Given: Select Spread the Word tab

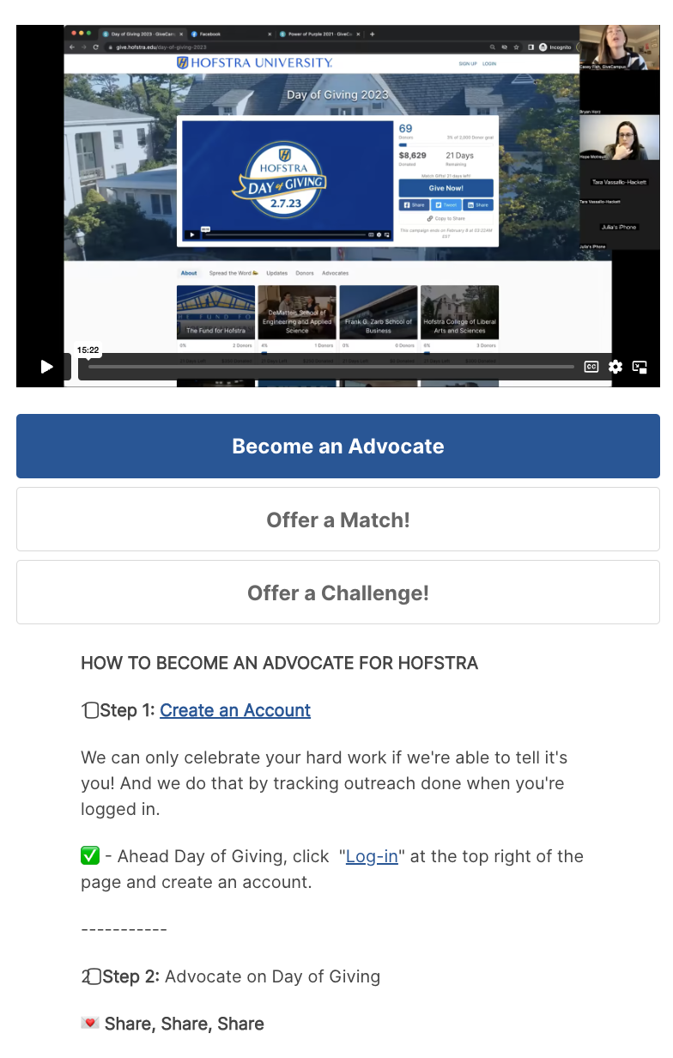Looking at the screenshot, I should tap(233, 273).
